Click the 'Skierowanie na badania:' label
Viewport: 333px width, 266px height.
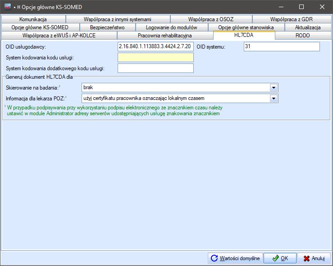click(32, 88)
